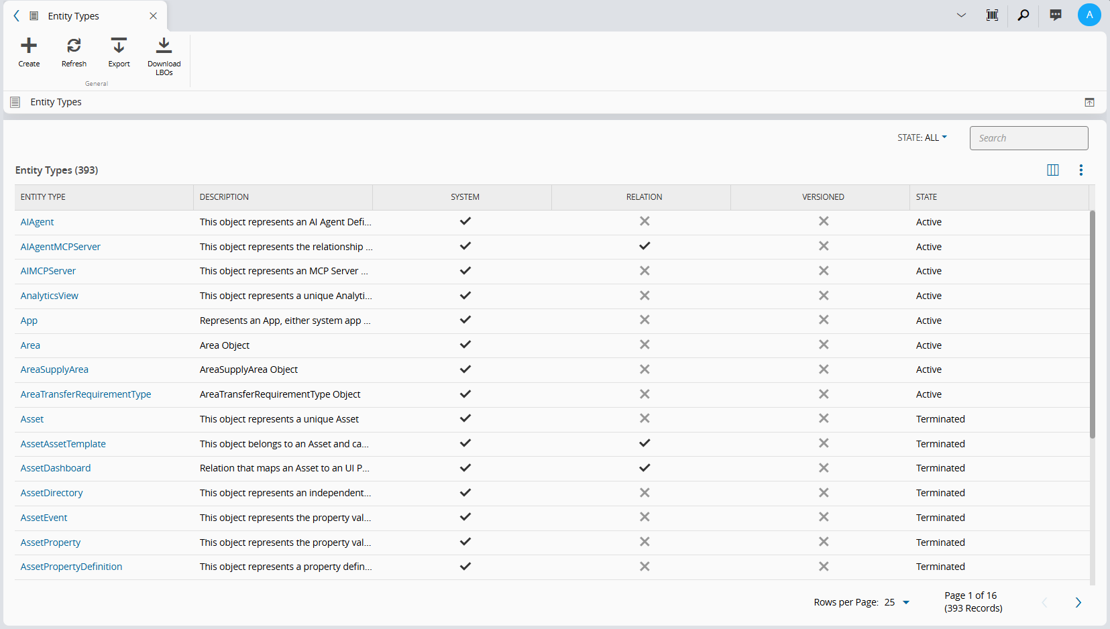The image size is (1110, 629).
Task: Open the AIAgent entity type link
Action: coord(37,222)
